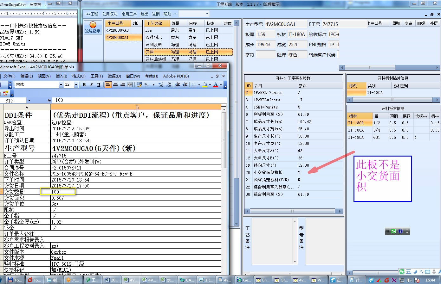Viewport: 441px width, 284px height.
Task: Click Merge and Center icon
Action: [x=130, y=85]
